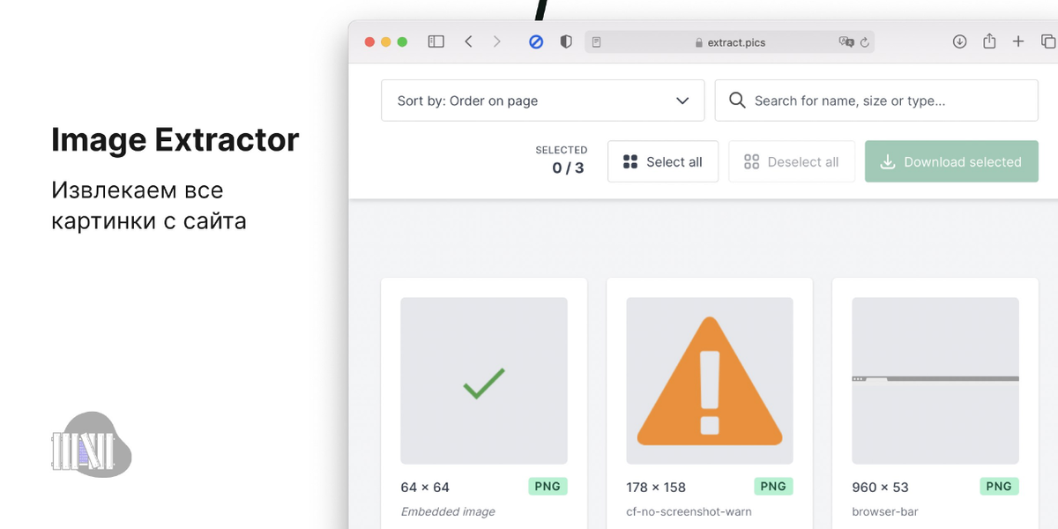
Task: Show reader view icon in the address bar
Action: [597, 41]
